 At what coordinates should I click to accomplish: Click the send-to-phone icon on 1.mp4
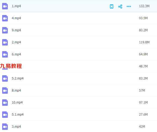(x=112, y=6)
